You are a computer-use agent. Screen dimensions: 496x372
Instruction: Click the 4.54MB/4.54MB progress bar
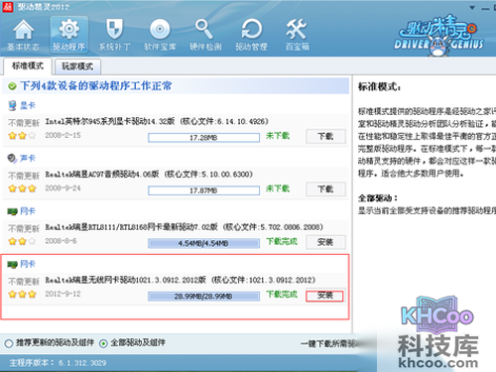203,243
